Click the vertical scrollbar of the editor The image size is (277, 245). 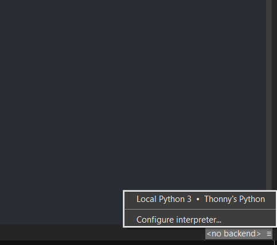[x=268, y=96]
